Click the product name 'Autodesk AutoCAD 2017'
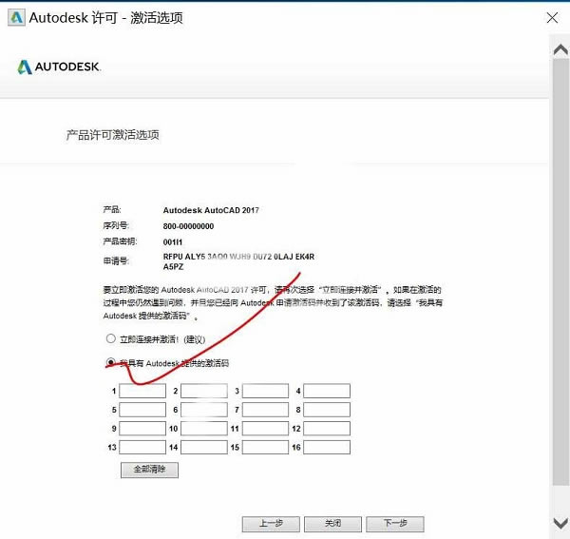570x539 pixels. (x=211, y=210)
